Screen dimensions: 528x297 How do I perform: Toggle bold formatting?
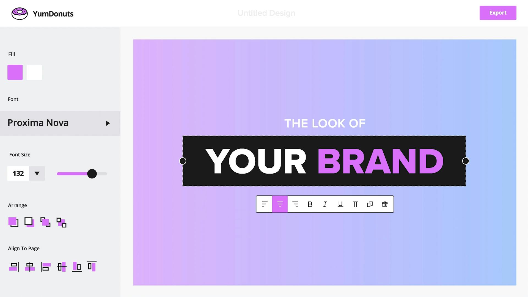coord(310,204)
